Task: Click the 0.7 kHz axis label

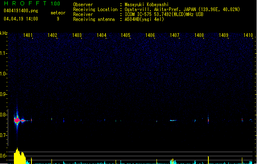Action: (x=3, y=135)
